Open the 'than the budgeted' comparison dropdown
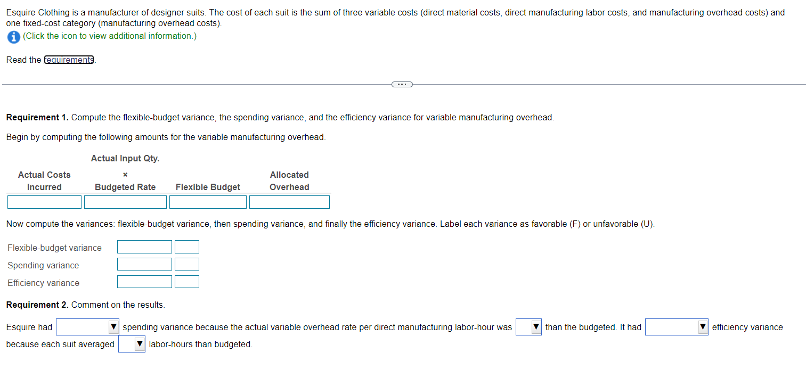Screen dimensions: 806x377 [x=528, y=326]
